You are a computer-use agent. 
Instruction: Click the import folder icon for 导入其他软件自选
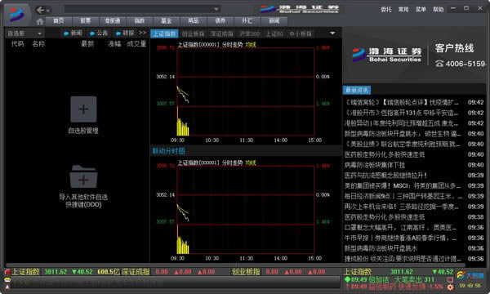(x=83, y=177)
